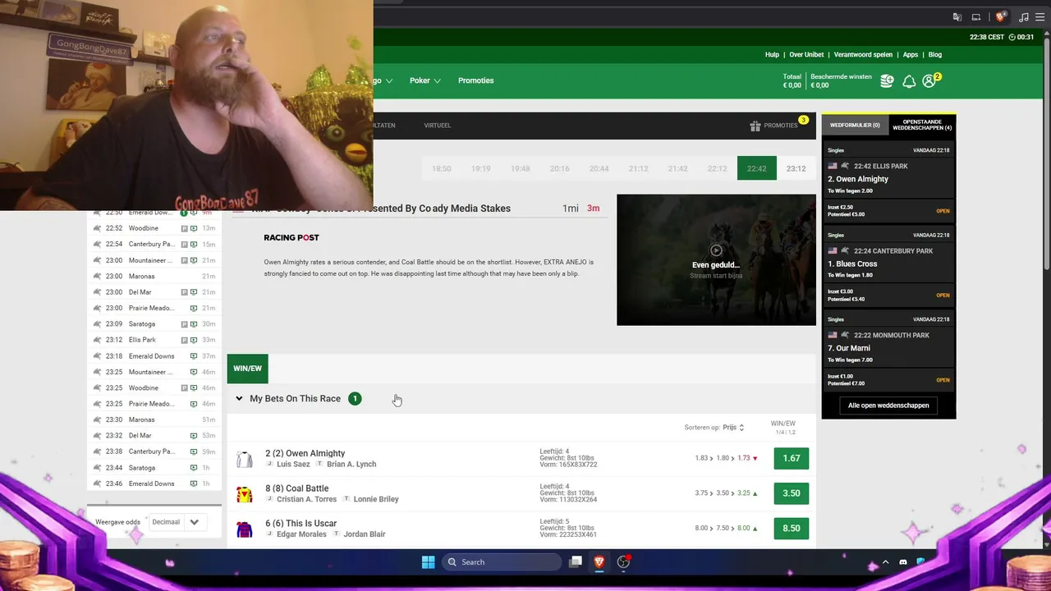
Task: Click Alle open weddenschappen button
Action: pos(888,405)
